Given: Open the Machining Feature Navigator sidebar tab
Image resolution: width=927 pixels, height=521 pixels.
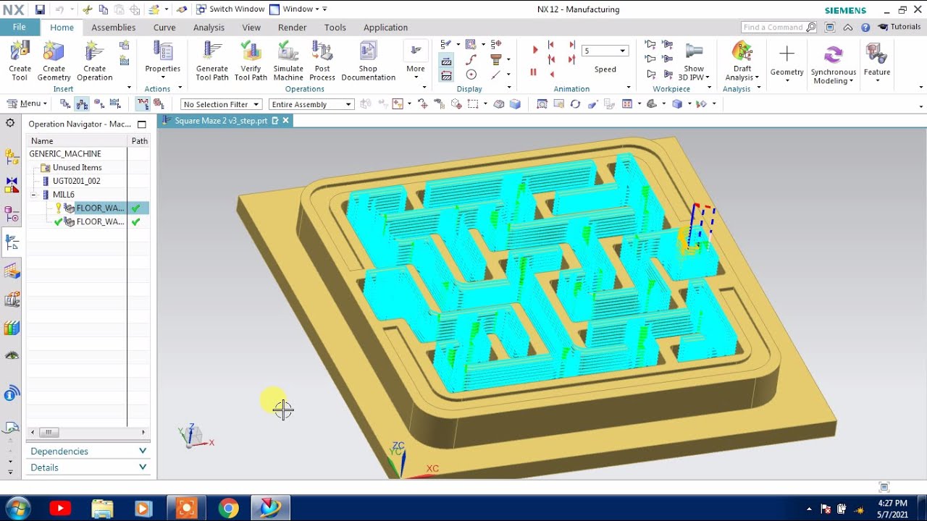Looking at the screenshot, I should [x=12, y=271].
